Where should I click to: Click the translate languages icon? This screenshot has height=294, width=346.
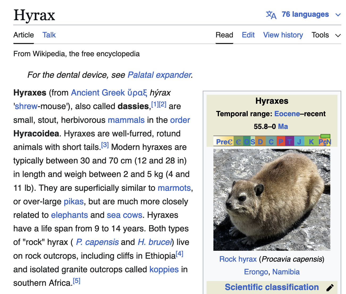271,15
